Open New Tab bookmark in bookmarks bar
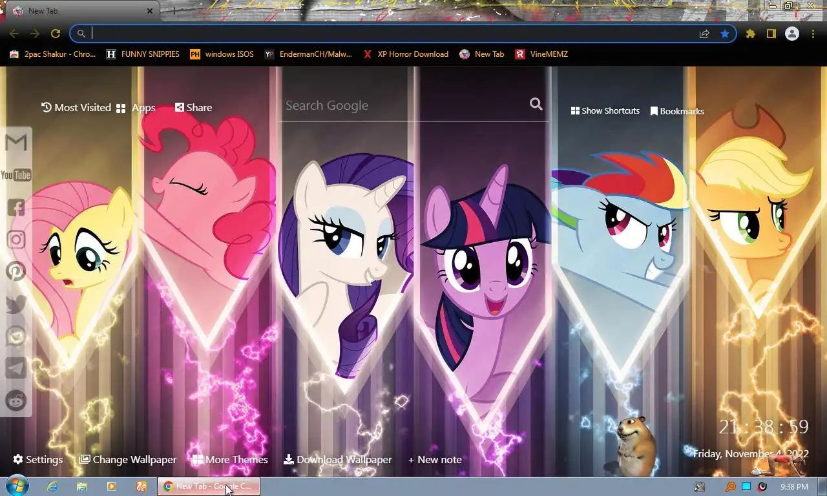The image size is (827, 496). (x=482, y=54)
